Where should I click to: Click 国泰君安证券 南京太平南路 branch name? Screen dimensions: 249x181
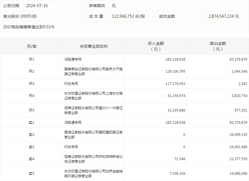click(93, 71)
